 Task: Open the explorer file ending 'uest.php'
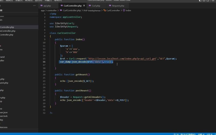click(4, 83)
